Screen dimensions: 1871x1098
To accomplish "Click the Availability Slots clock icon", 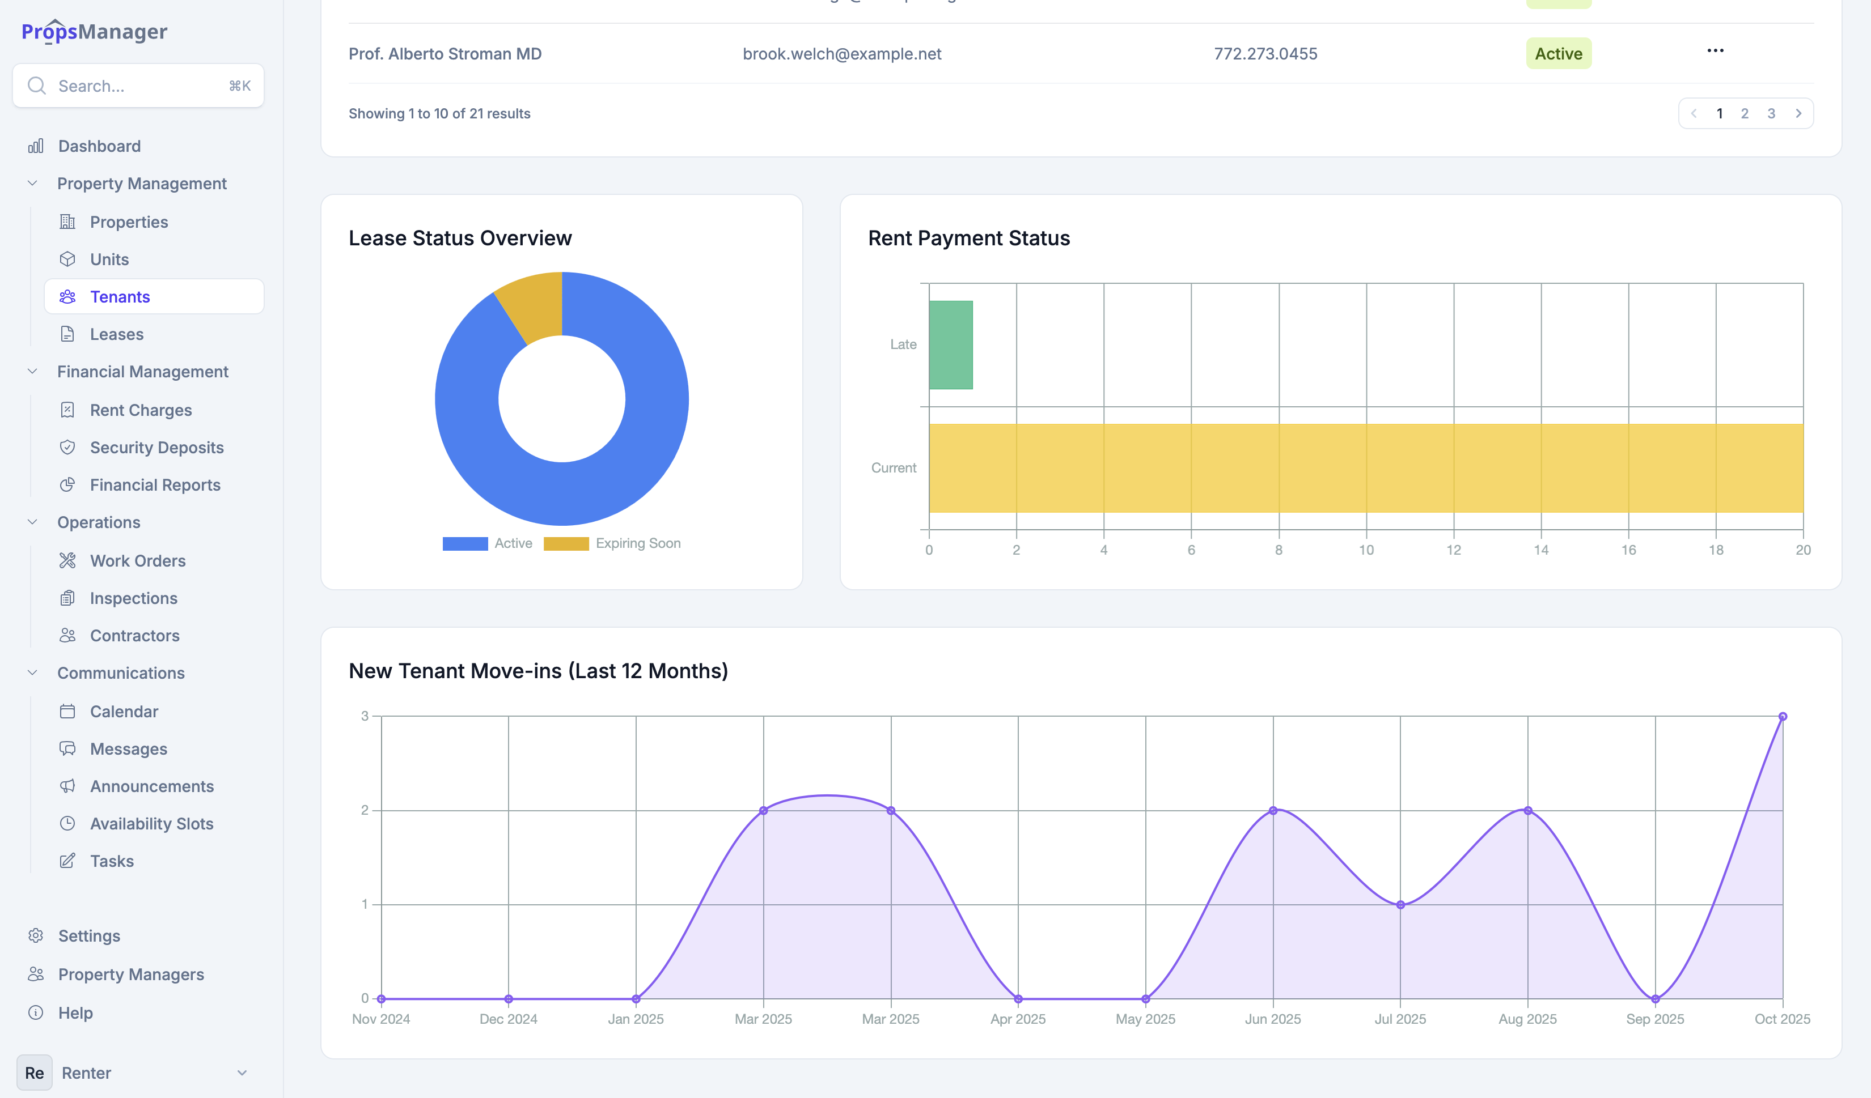I will click(x=67, y=824).
